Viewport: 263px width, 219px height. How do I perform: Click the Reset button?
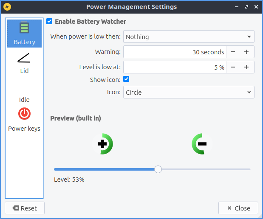[x=25, y=208]
